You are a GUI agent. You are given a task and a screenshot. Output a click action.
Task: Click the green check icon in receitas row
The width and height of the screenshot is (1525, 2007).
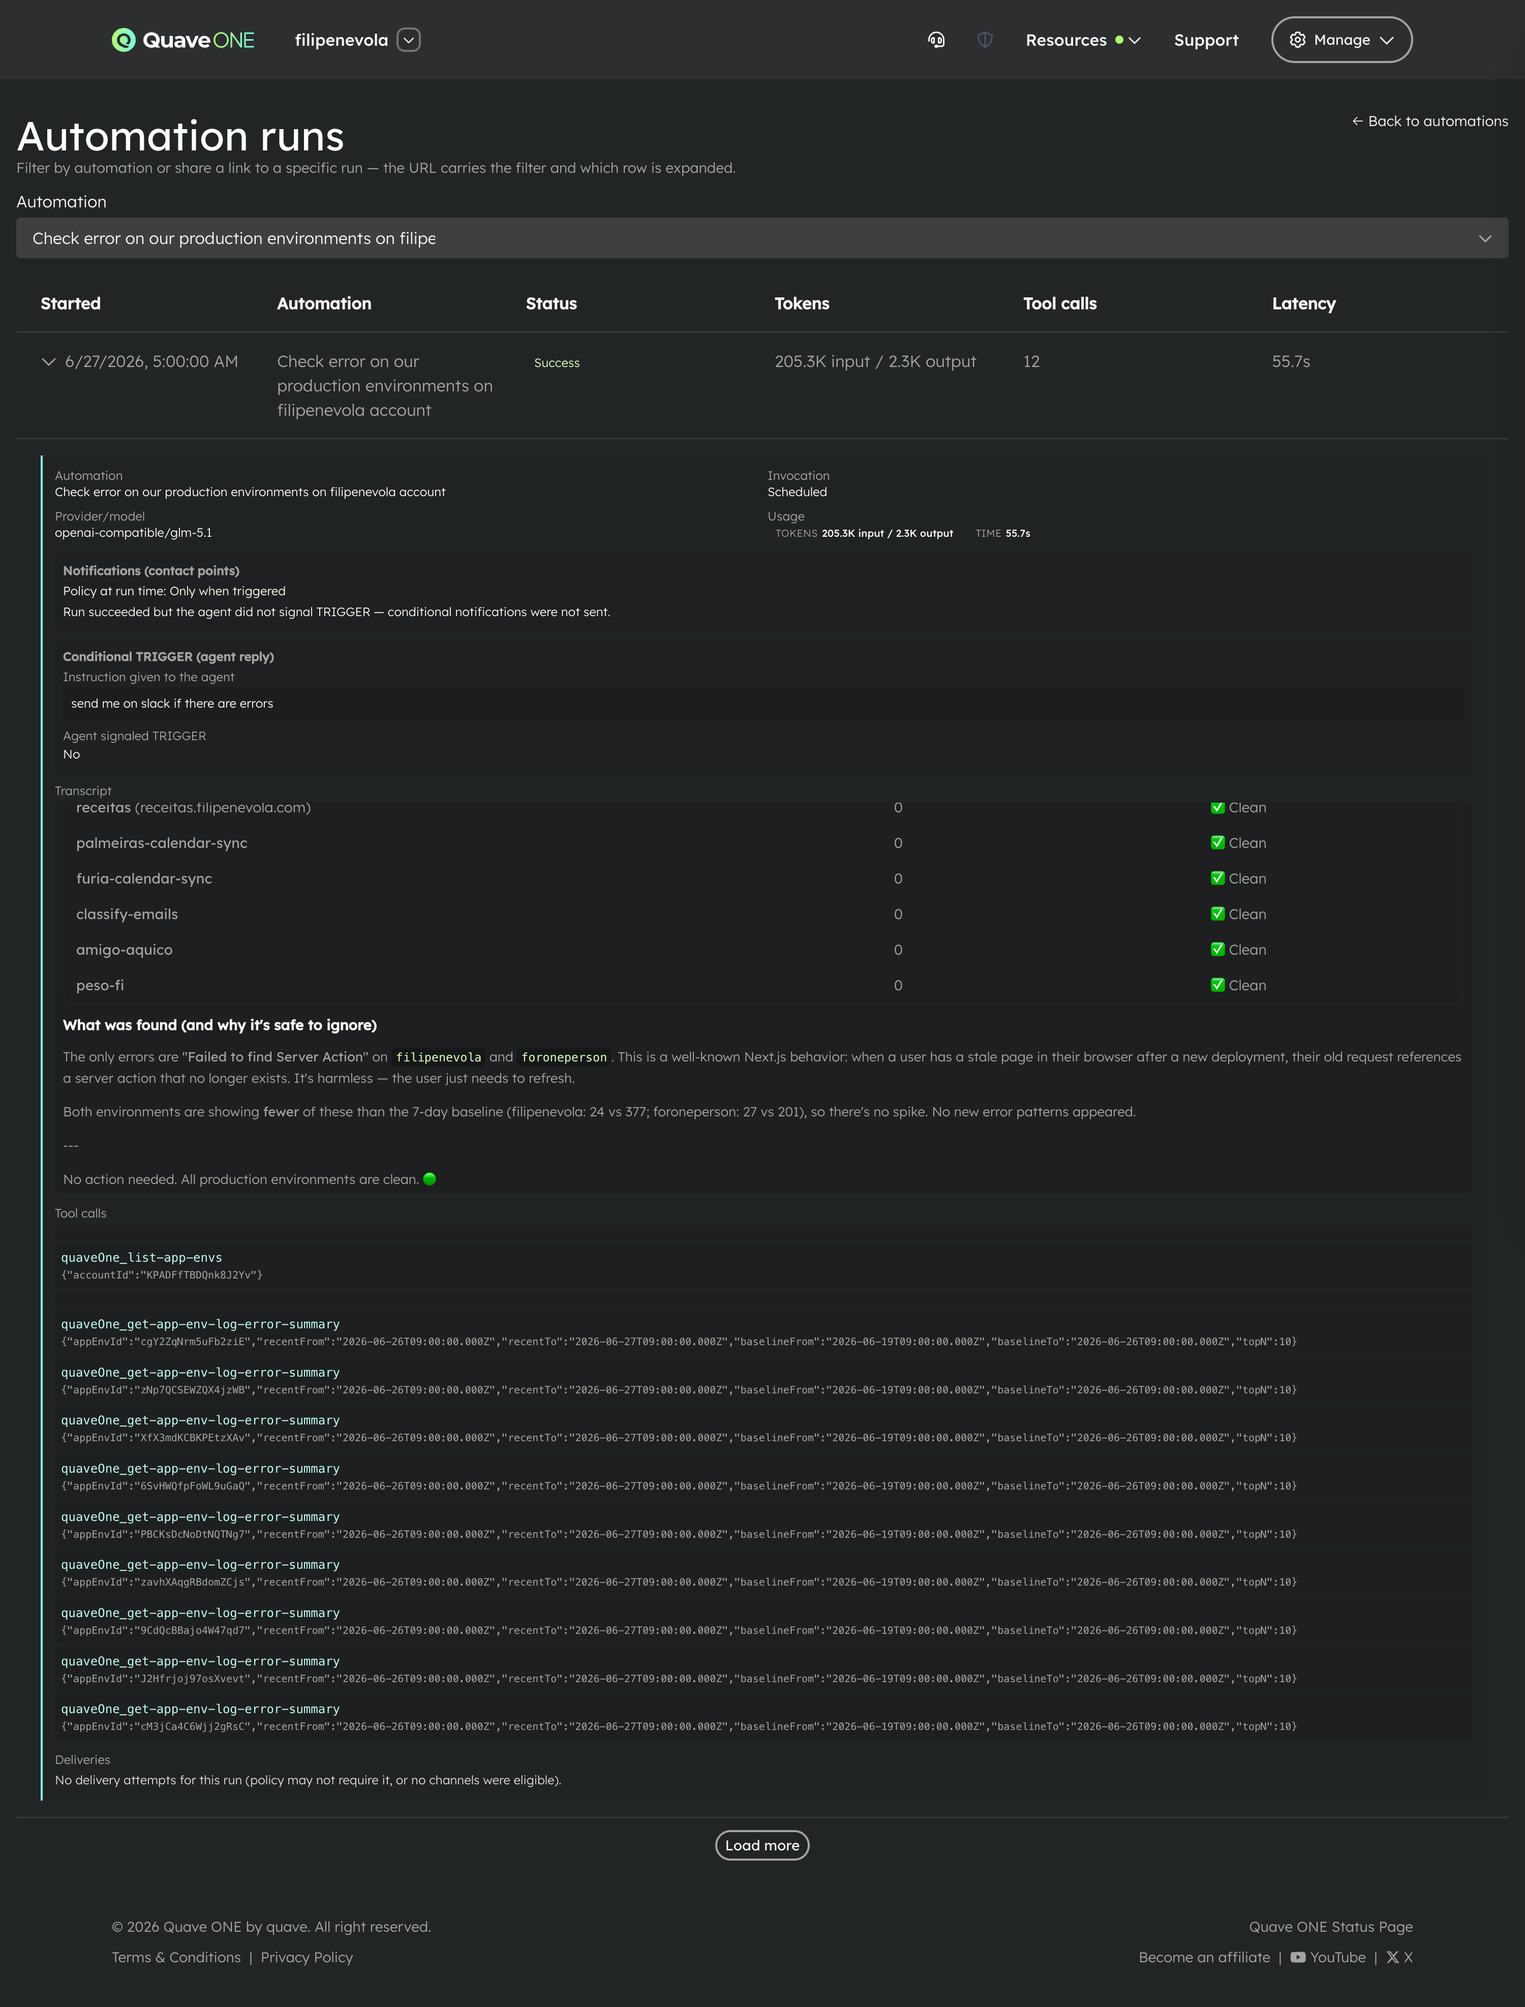tap(1217, 807)
